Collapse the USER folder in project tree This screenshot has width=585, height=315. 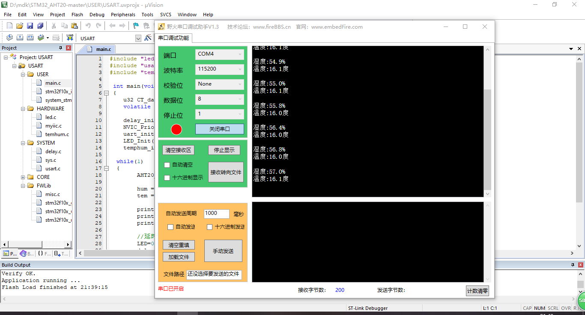[23, 74]
